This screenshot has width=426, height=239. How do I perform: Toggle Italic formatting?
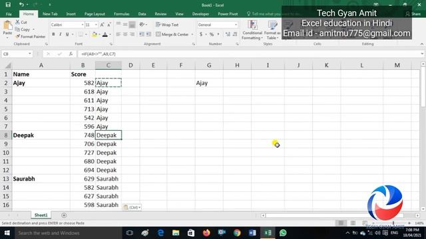tap(60, 35)
